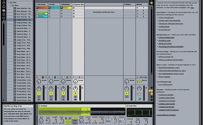Click the track 1 volume fader
Image resolution: width=203 pixels, height=125 pixels.
pyautogui.click(x=44, y=93)
